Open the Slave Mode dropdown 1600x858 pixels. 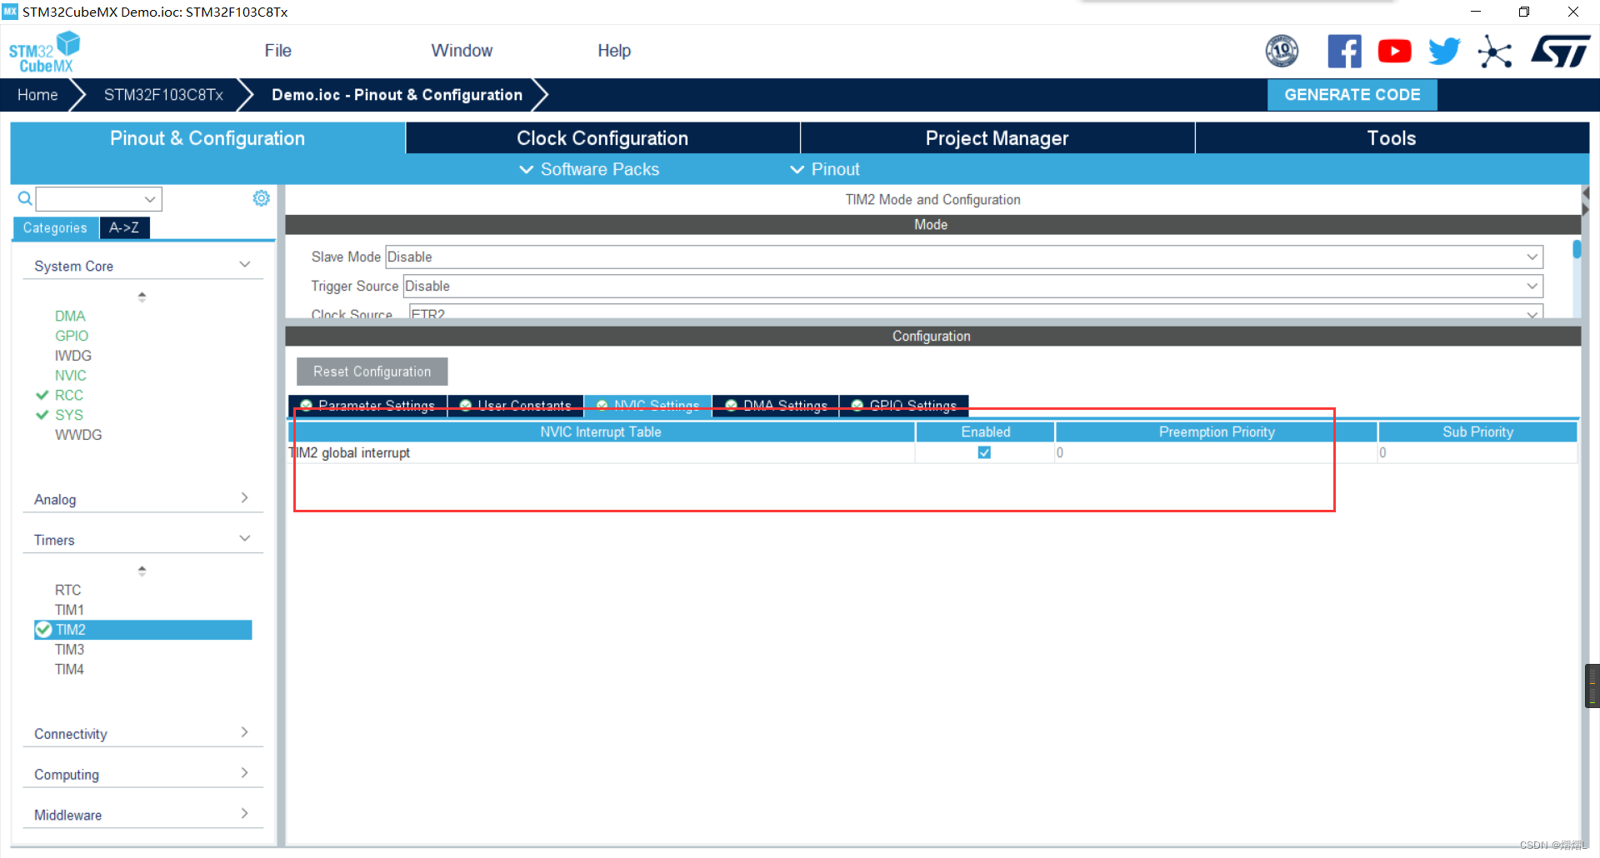click(964, 257)
